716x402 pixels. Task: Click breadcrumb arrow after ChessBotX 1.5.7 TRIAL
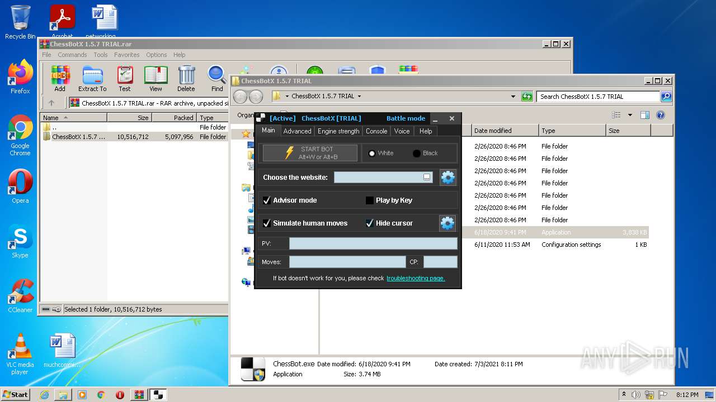359,96
